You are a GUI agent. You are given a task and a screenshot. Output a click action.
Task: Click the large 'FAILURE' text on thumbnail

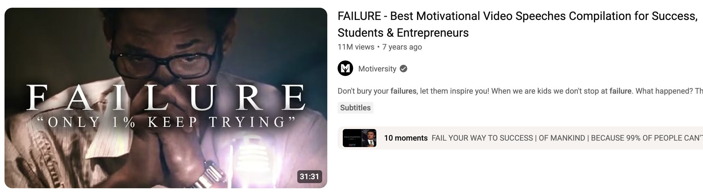coord(166,97)
